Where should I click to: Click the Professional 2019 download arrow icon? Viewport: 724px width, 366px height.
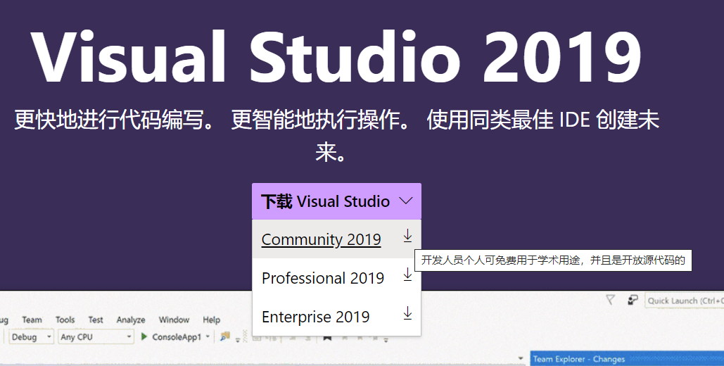coord(407,274)
